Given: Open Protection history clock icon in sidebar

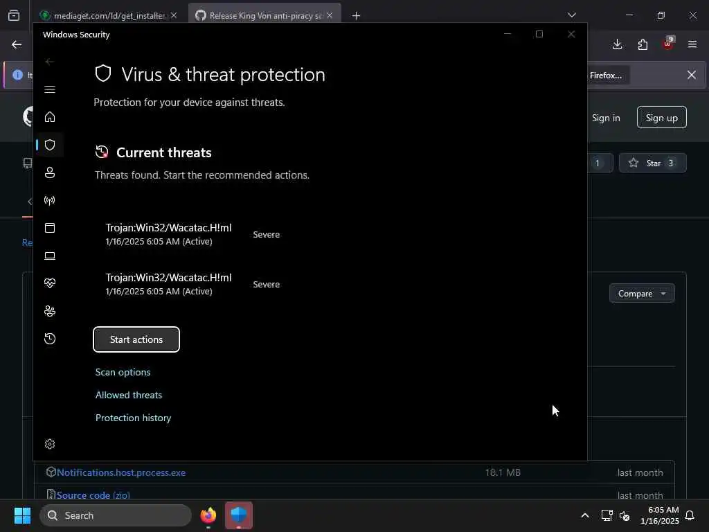Looking at the screenshot, I should click(x=50, y=338).
